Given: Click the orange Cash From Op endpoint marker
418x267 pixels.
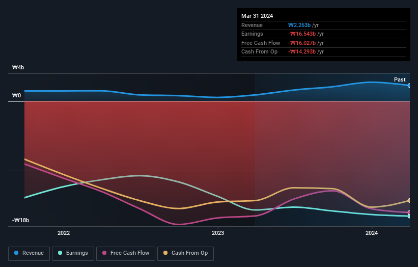Looking at the screenshot, I should point(409,201).
